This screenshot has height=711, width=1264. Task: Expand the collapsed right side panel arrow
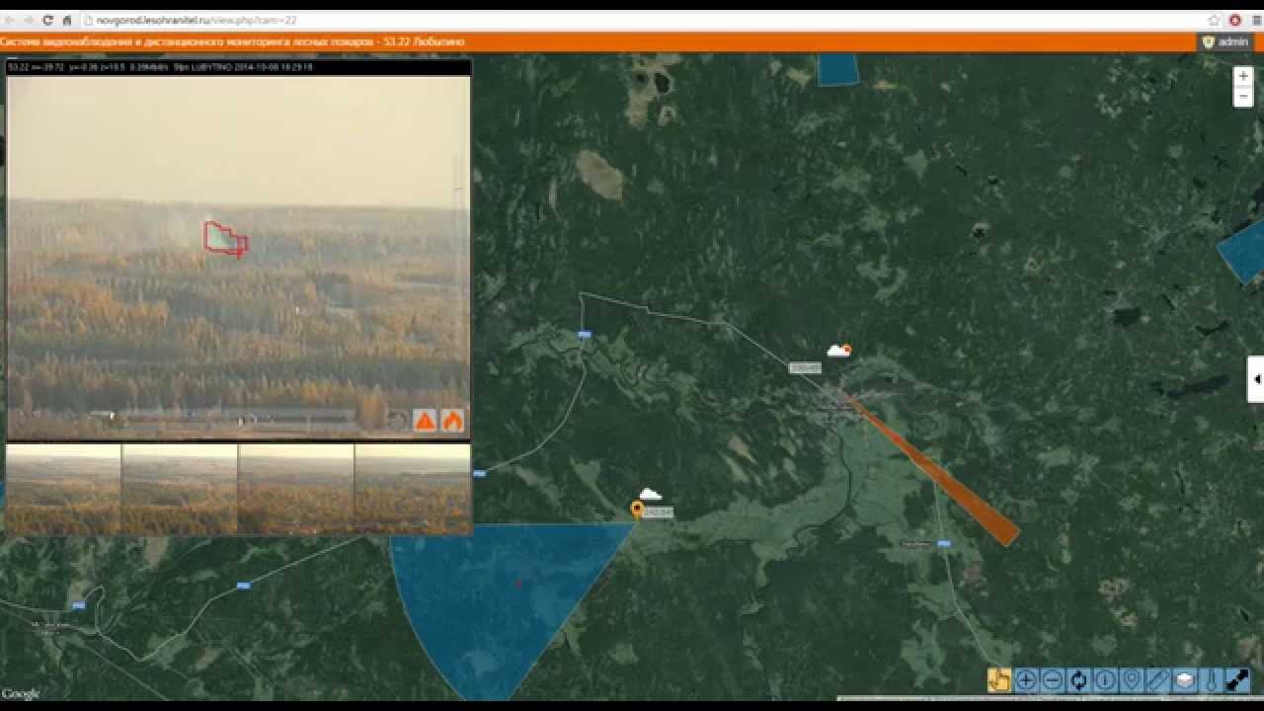(1256, 379)
